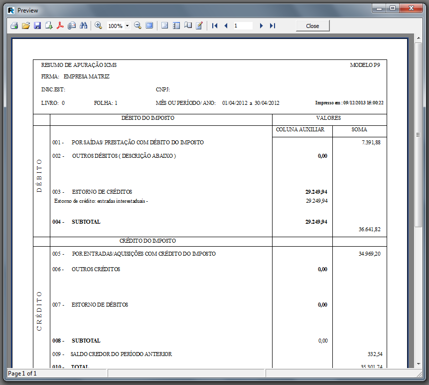Click the window resize grip corner
Screen dimensions: 429x385
pos(419,374)
